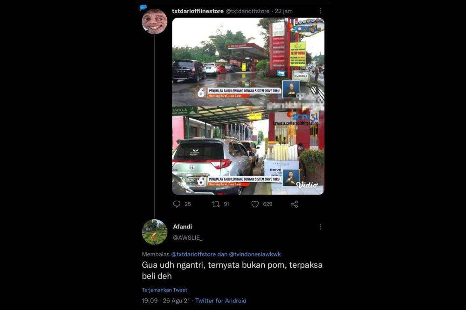Image resolution: width=466 pixels, height=310 pixels.
Task: View the bottom silver Honda car image
Action: (248, 151)
